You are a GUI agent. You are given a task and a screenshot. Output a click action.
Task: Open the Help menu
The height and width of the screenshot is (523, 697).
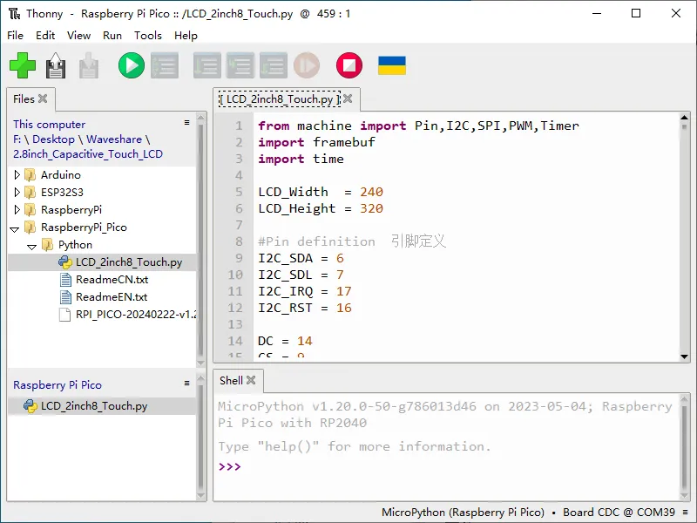click(x=186, y=36)
